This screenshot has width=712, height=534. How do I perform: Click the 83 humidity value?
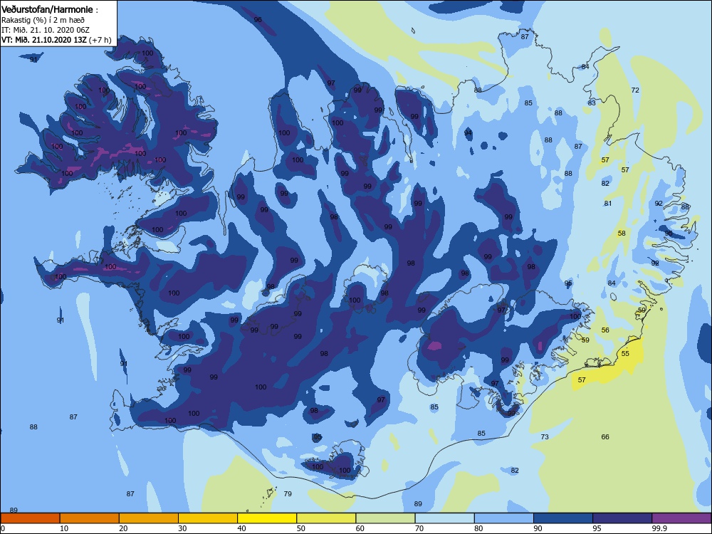coord(592,103)
